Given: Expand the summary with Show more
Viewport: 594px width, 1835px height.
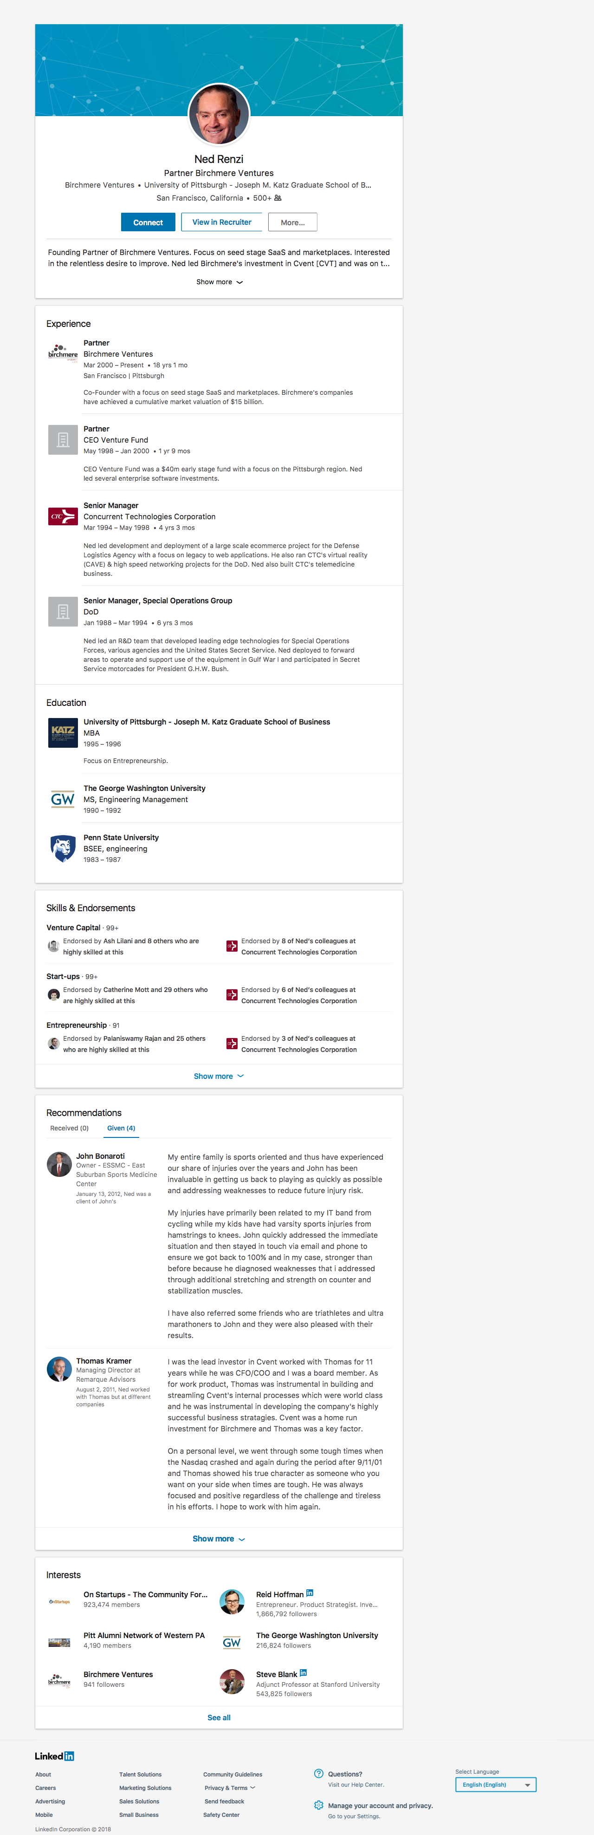Looking at the screenshot, I should (219, 282).
